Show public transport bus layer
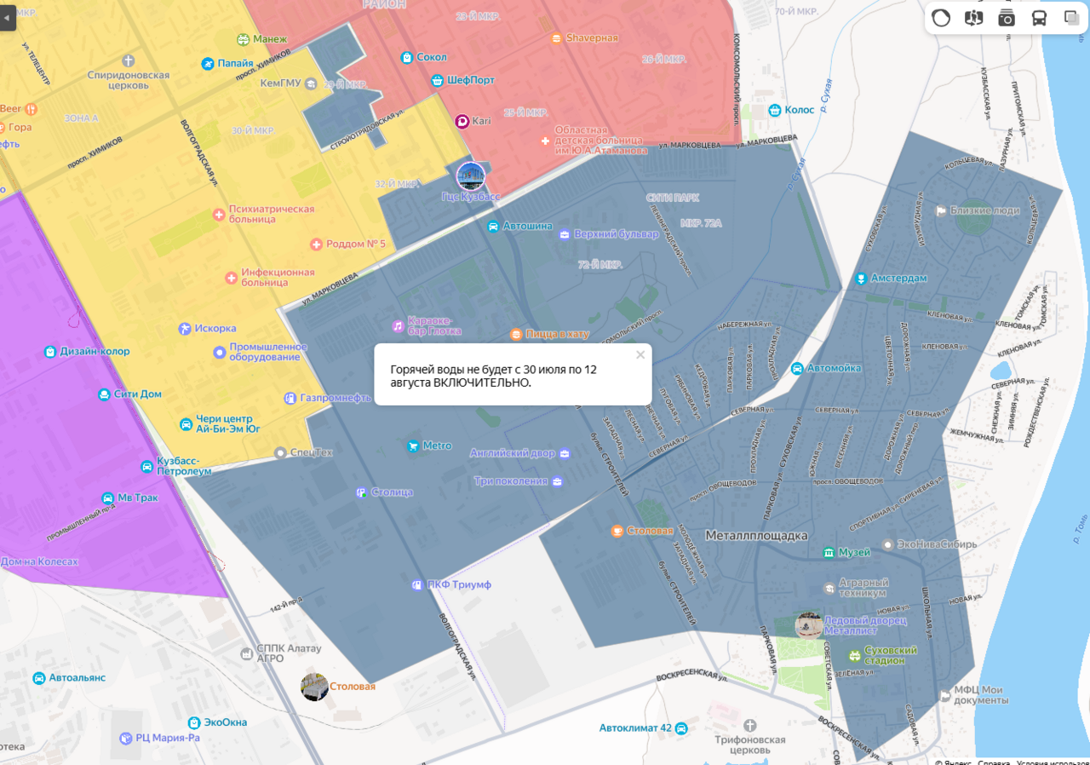The width and height of the screenshot is (1090, 765). point(1039,18)
